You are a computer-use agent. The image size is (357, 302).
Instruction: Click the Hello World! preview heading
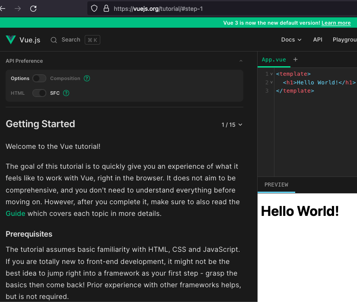click(300, 211)
